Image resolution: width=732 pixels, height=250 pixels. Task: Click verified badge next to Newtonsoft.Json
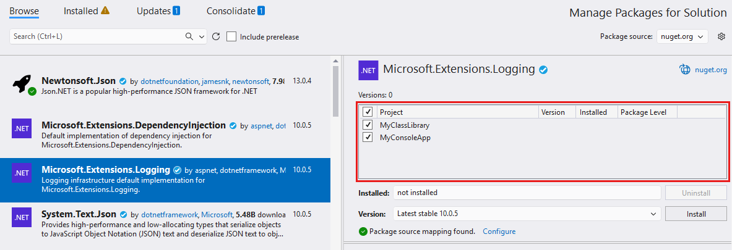pyautogui.click(x=123, y=81)
